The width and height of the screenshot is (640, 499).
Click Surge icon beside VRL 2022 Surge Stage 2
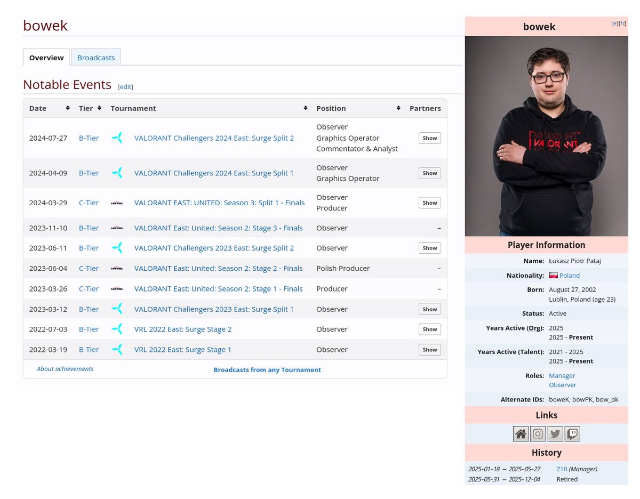[x=117, y=329]
